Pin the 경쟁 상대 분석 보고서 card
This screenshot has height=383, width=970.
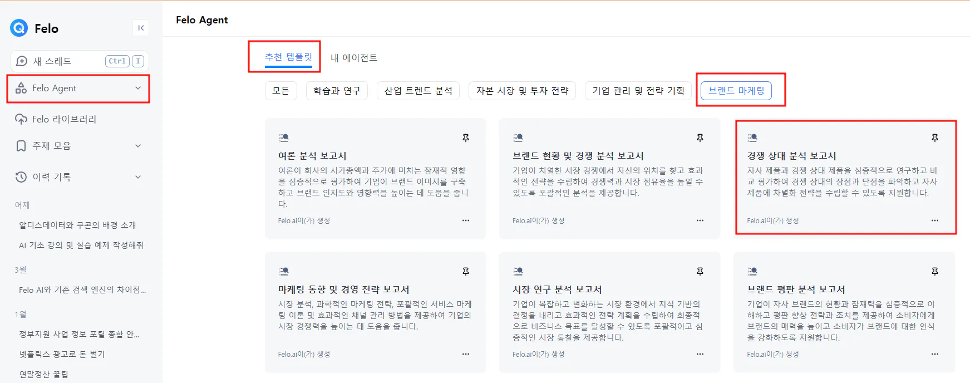[x=935, y=138]
